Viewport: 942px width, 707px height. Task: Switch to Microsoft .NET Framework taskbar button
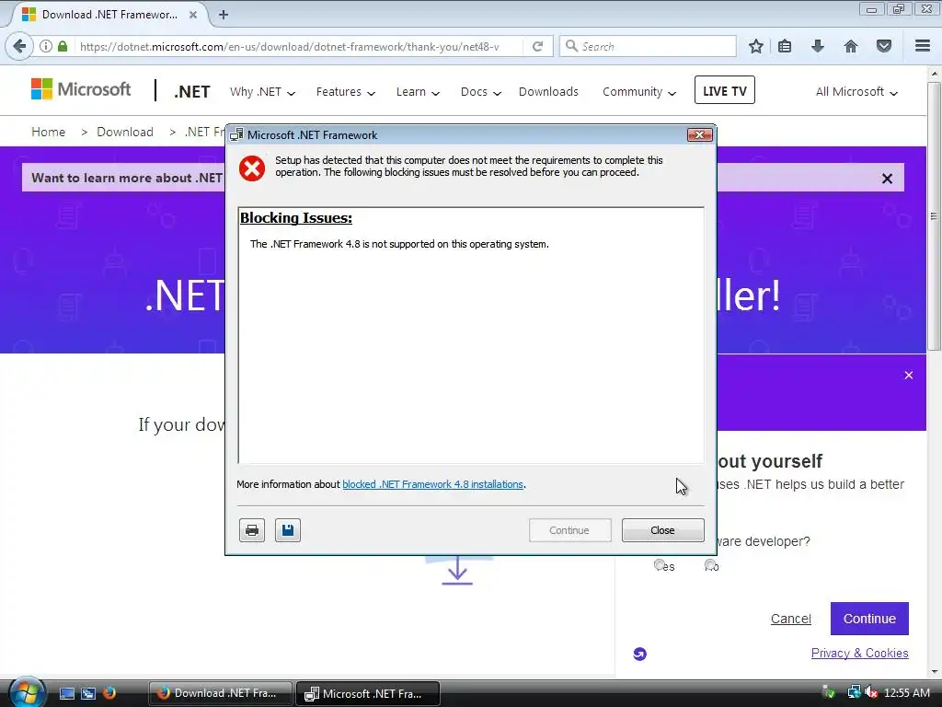click(368, 693)
